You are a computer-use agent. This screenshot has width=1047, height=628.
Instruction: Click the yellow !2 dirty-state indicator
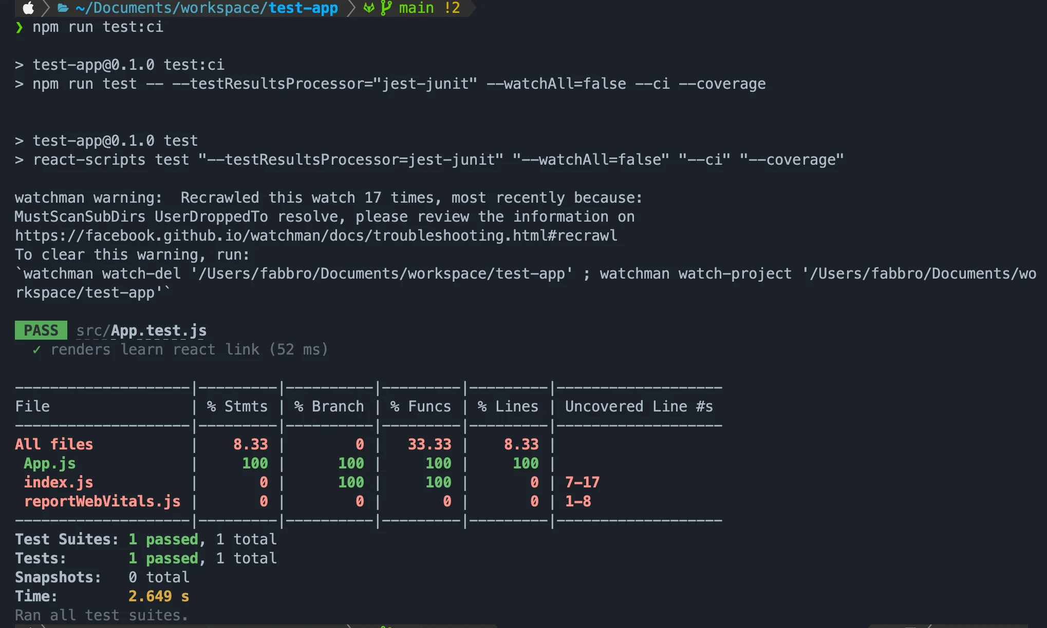450,8
